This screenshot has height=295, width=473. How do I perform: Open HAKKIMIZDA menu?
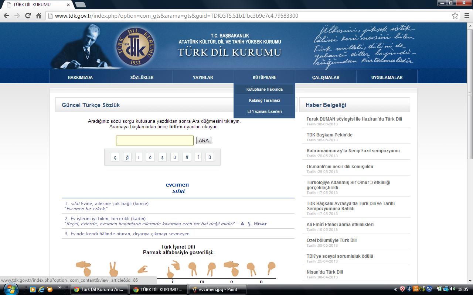click(80, 77)
